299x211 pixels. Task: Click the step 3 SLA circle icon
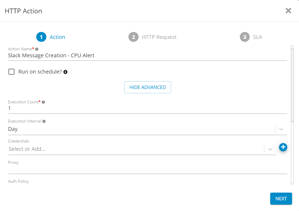[245, 37]
